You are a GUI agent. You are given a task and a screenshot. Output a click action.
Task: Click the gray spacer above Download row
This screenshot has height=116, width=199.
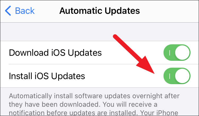pyautogui.click(x=100, y=32)
